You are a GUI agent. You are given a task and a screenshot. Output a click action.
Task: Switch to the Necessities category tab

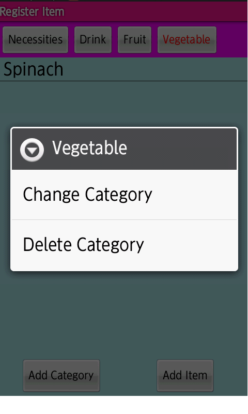click(35, 40)
